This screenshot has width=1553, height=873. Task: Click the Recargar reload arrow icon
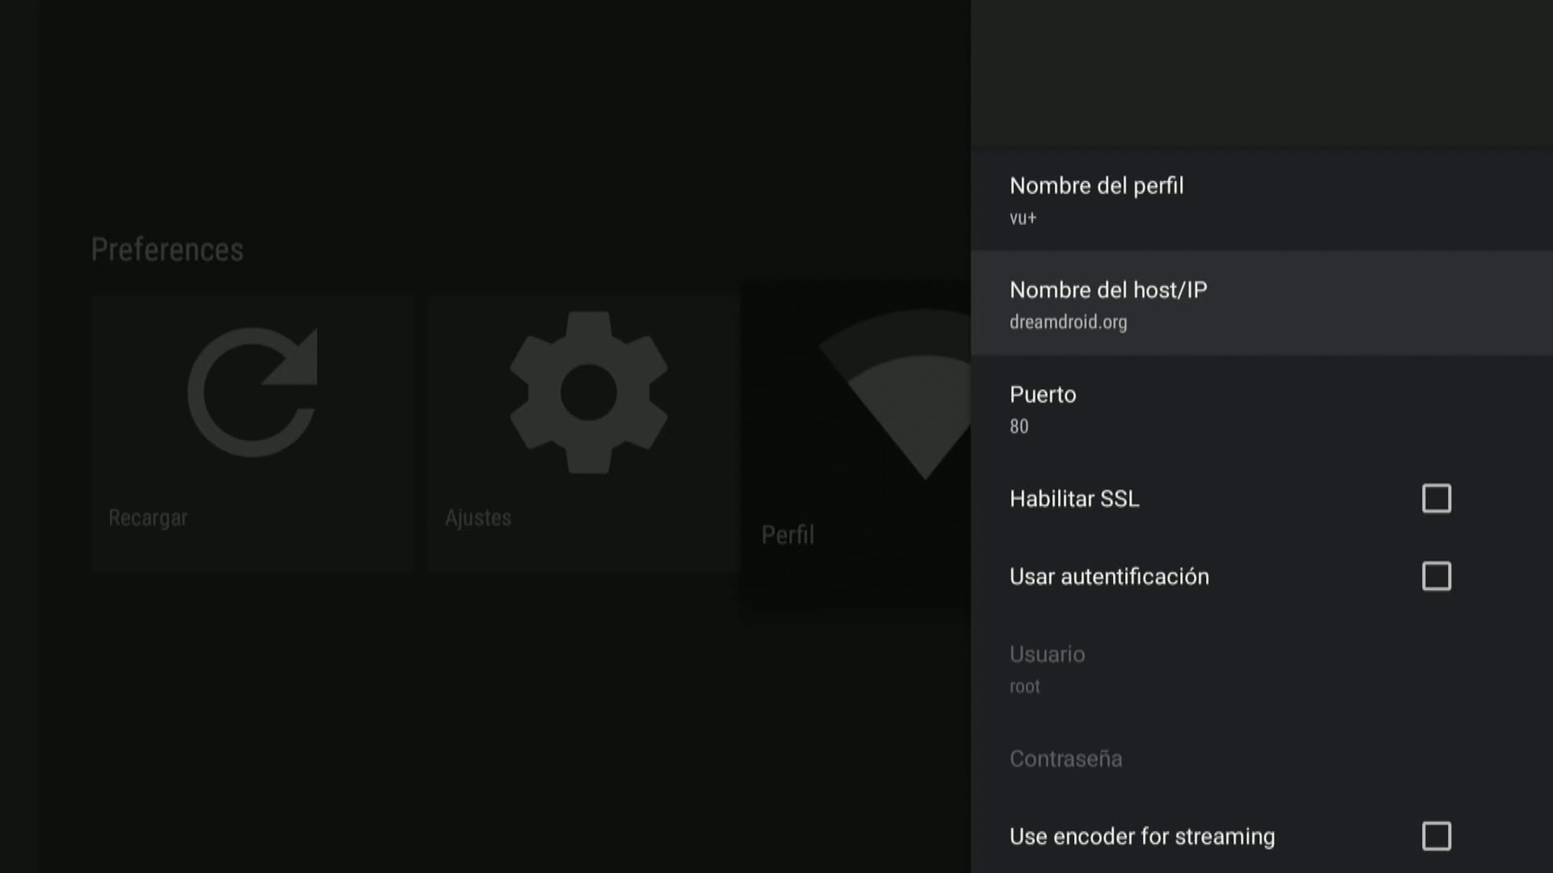(252, 393)
